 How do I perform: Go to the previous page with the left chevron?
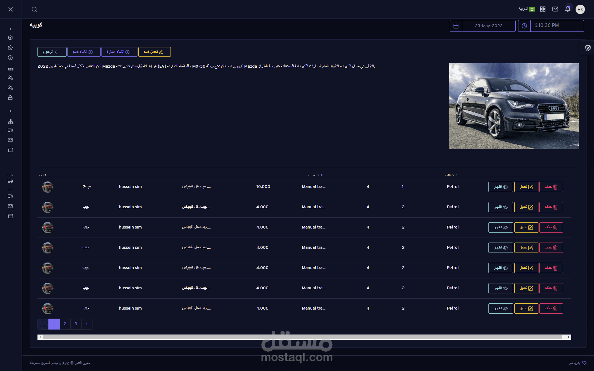[x=43, y=324]
